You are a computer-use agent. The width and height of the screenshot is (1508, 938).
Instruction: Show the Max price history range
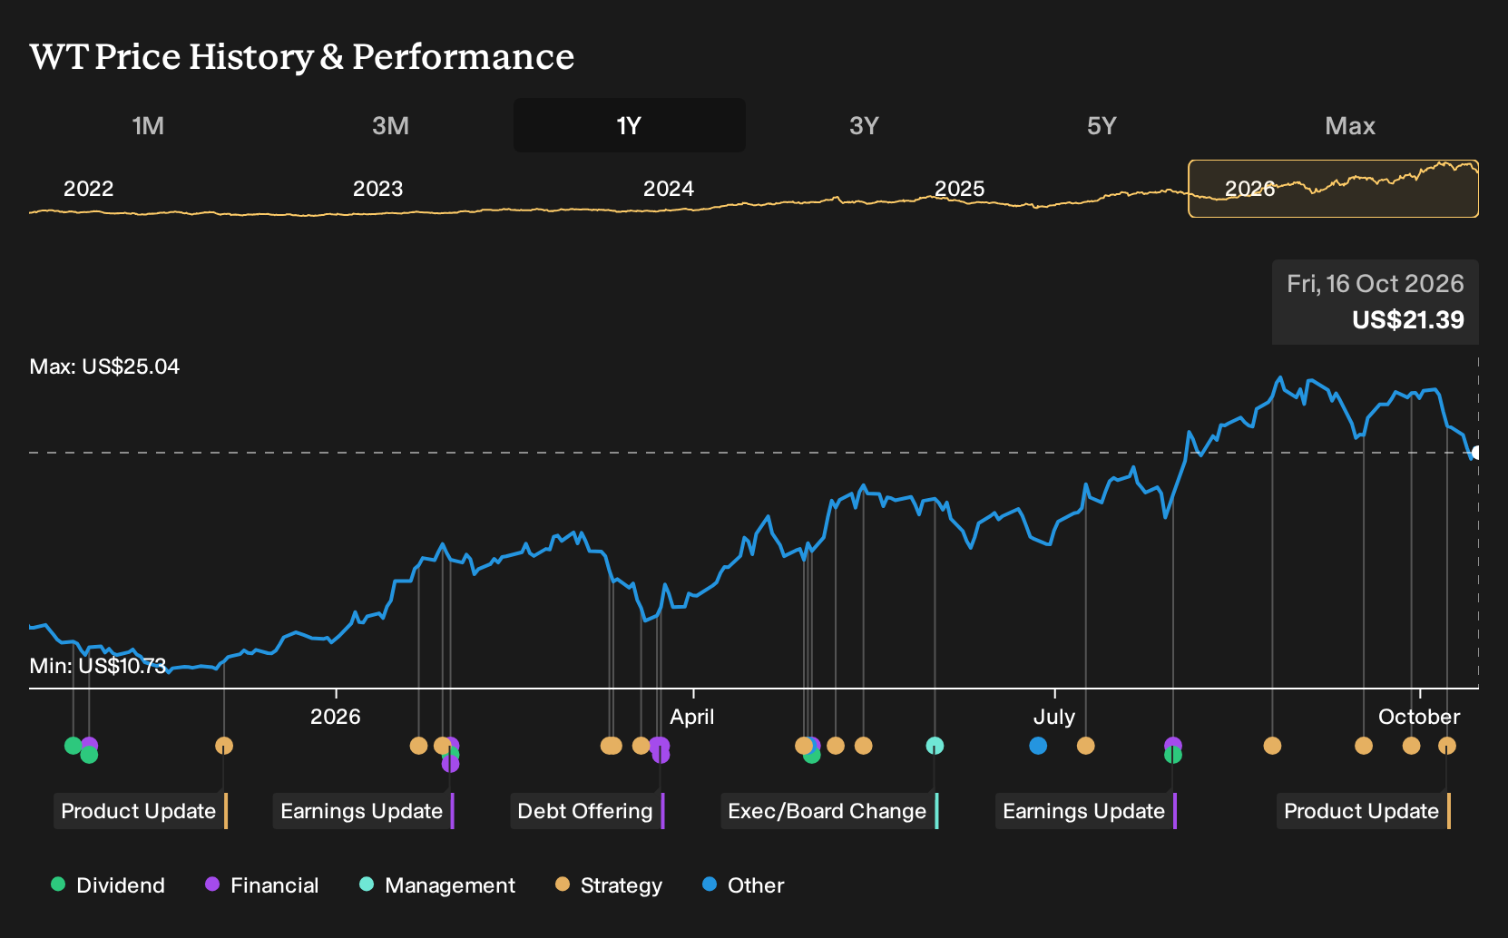click(1350, 125)
